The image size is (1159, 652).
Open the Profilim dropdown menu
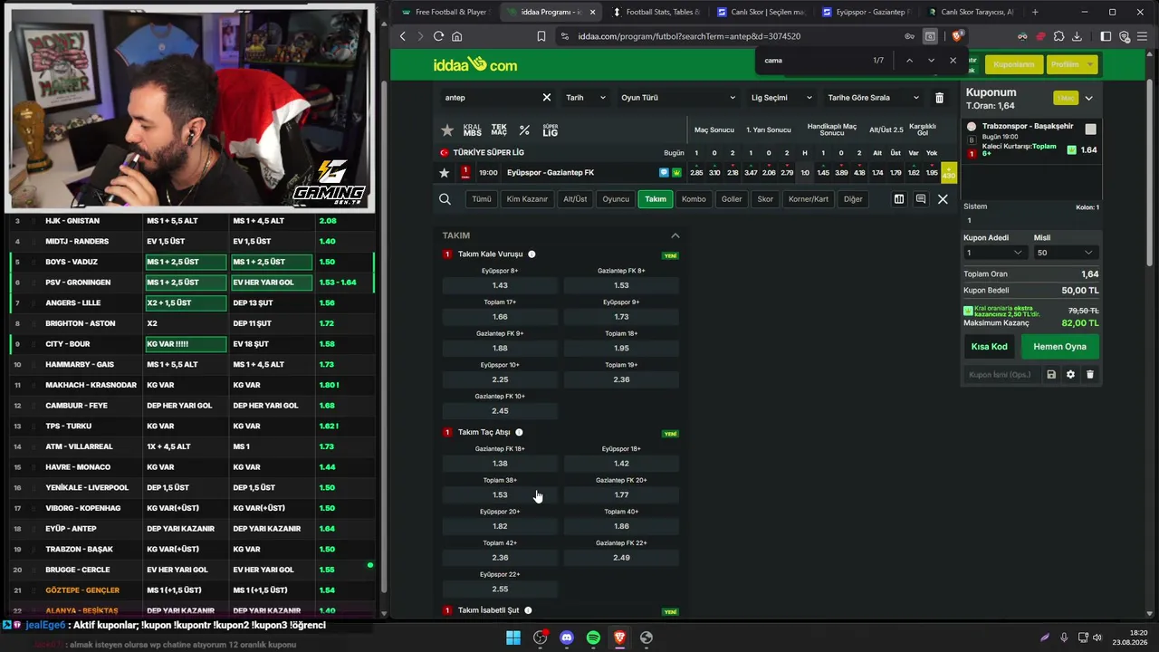click(1073, 64)
